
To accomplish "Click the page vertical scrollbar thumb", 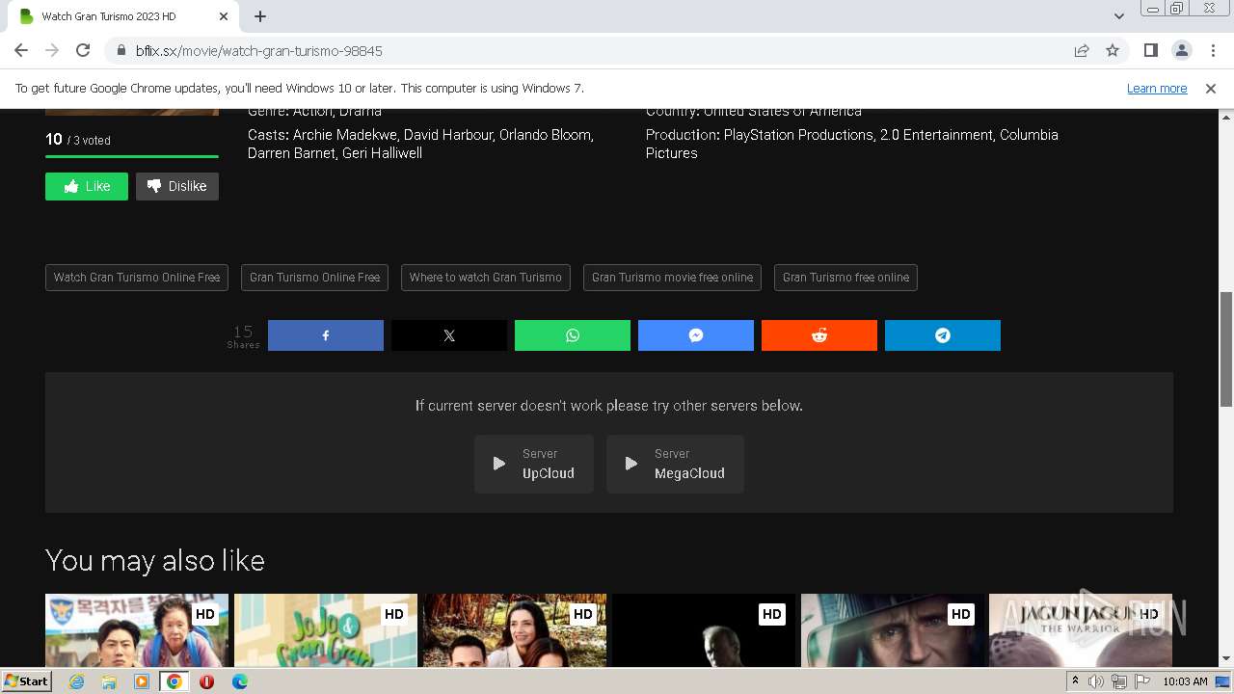I will pyautogui.click(x=1226, y=349).
